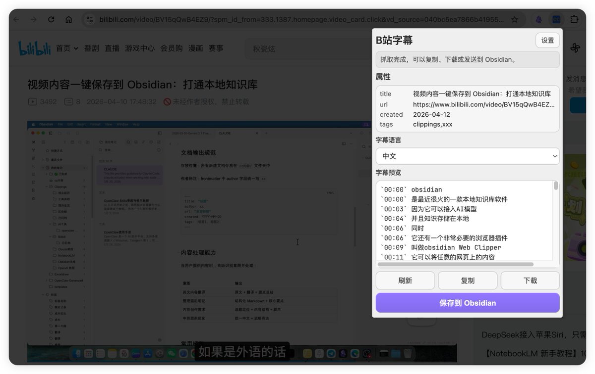Screen dimensions: 595x374
Task: Click the related video NotebookLM 新手教程
Action: tap(534, 353)
